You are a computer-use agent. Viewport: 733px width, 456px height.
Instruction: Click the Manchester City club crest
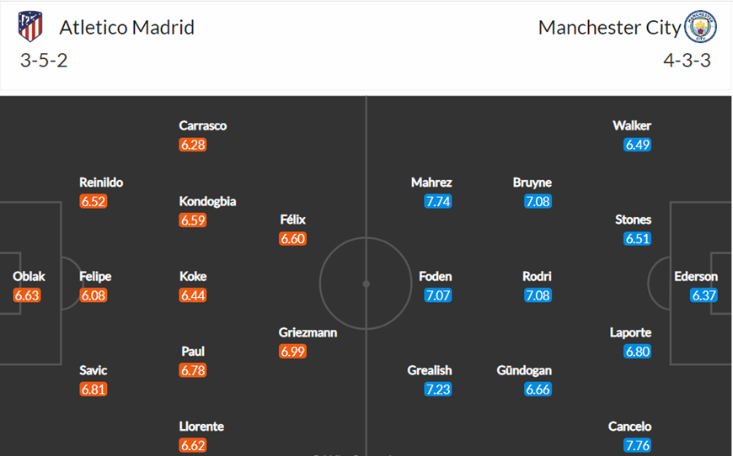point(700,27)
